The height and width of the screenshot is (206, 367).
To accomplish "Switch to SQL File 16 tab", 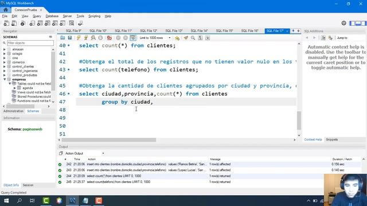I will point(250,30).
